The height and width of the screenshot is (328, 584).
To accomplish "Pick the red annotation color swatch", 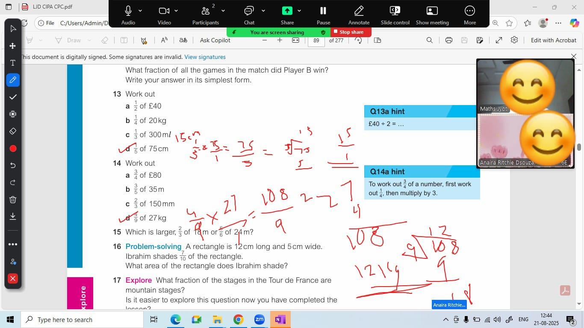I will pos(13,149).
